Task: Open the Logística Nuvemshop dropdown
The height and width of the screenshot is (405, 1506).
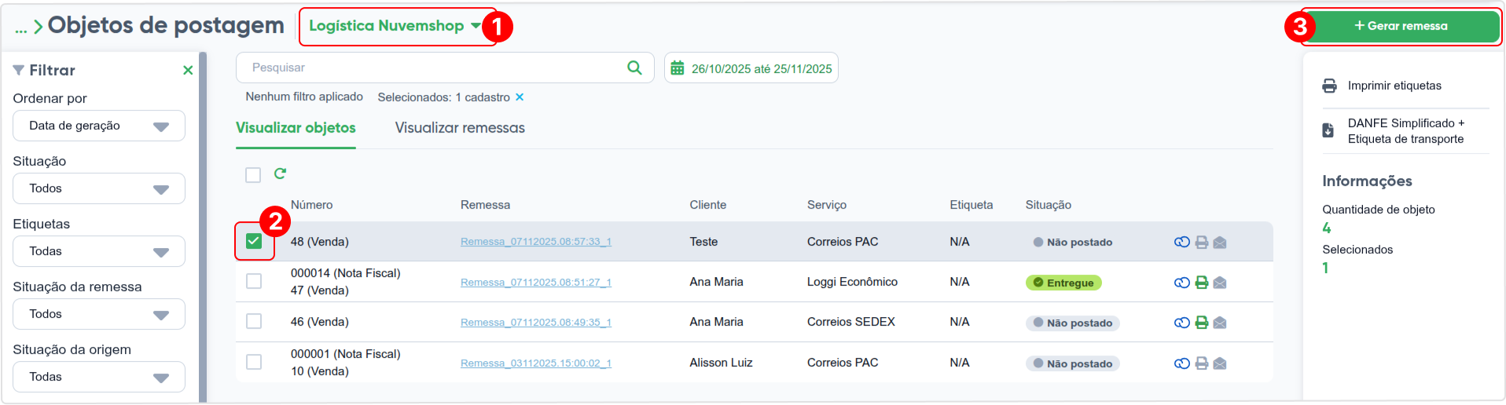Action: coord(395,26)
